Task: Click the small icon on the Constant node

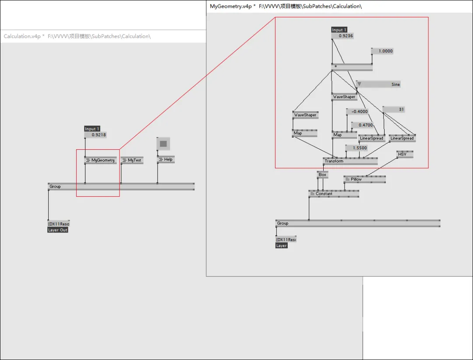Action: 313,194
